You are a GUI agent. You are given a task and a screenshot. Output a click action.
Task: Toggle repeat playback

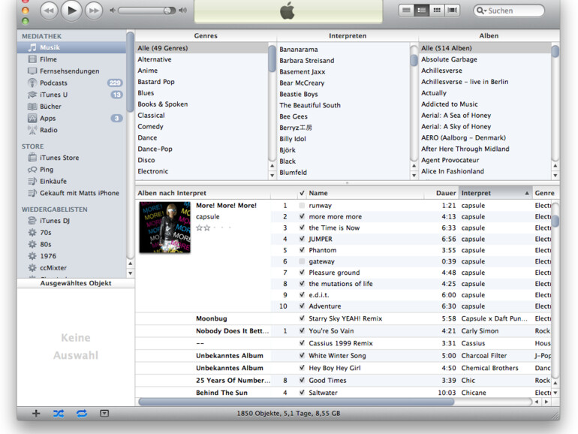82,414
